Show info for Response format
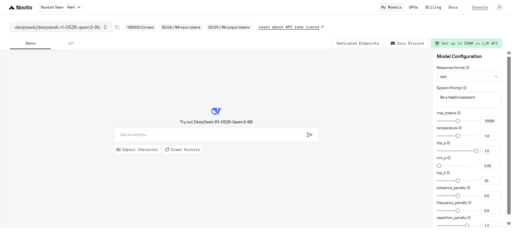Viewport: 512px width, 232px height. click(x=468, y=68)
